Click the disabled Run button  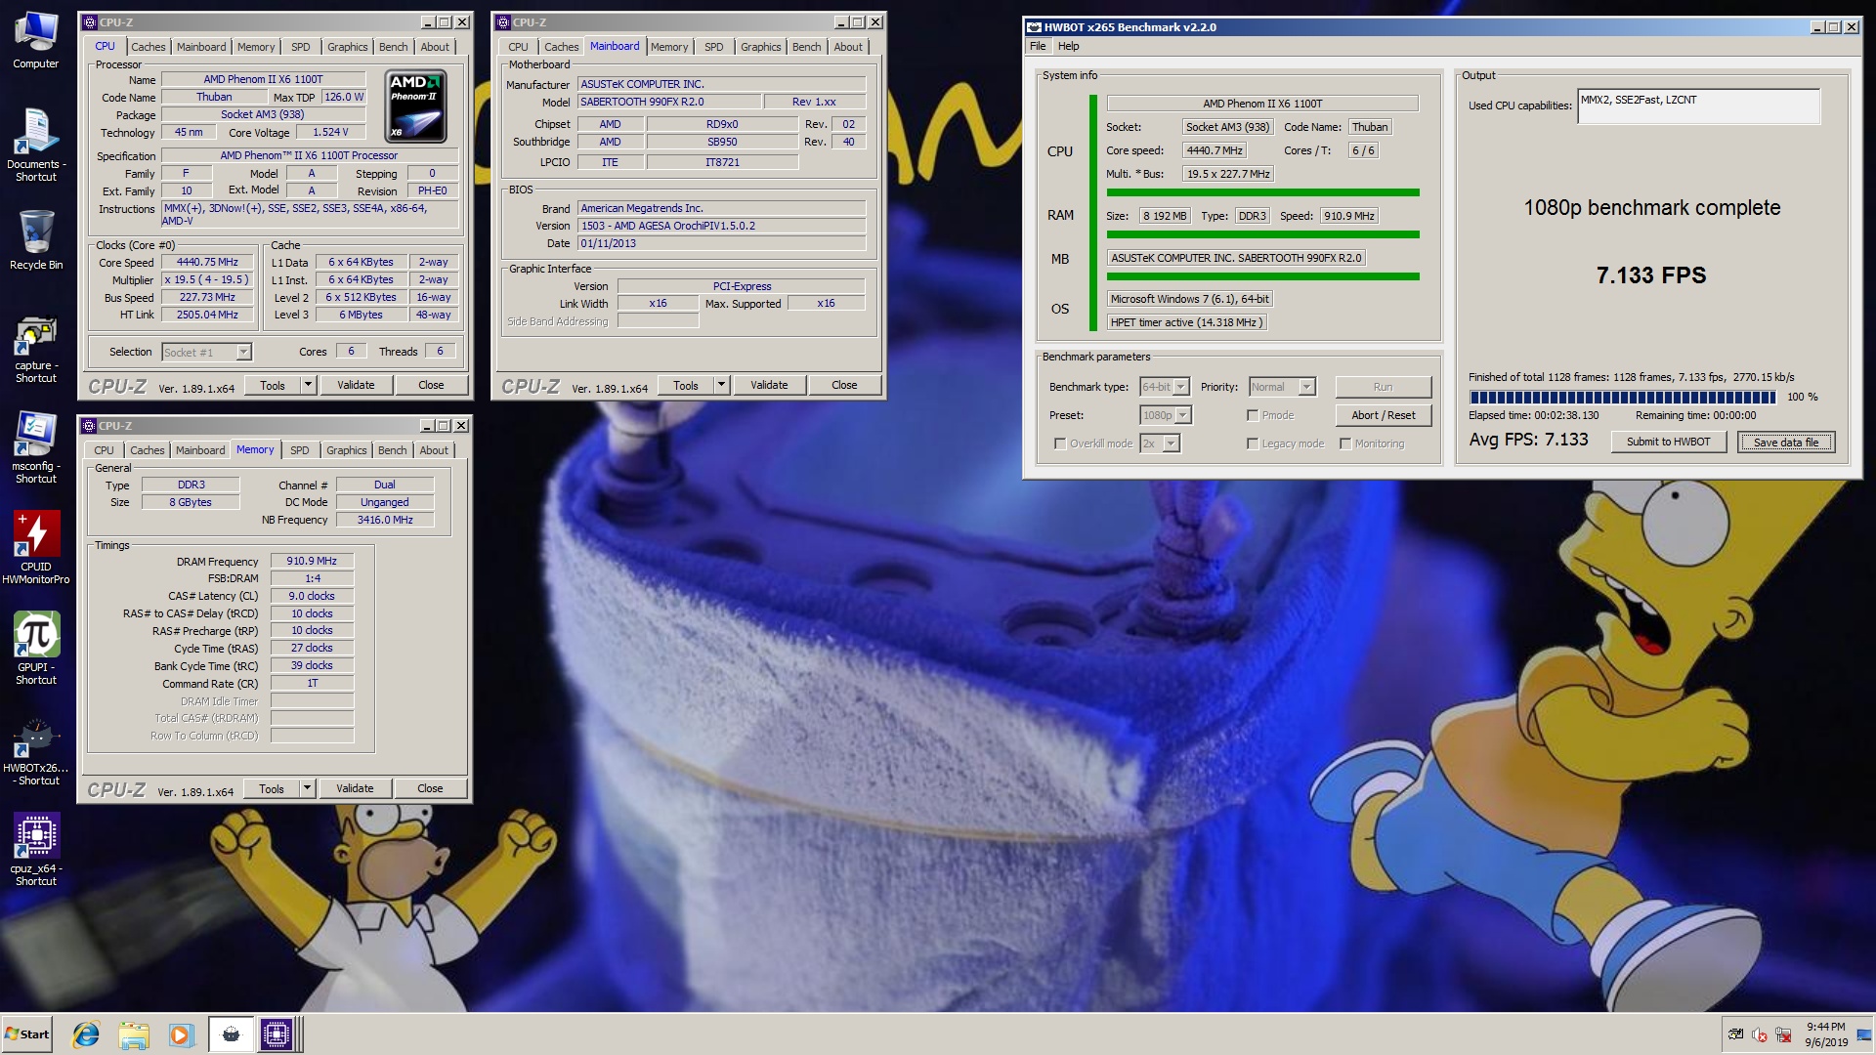click(x=1384, y=387)
